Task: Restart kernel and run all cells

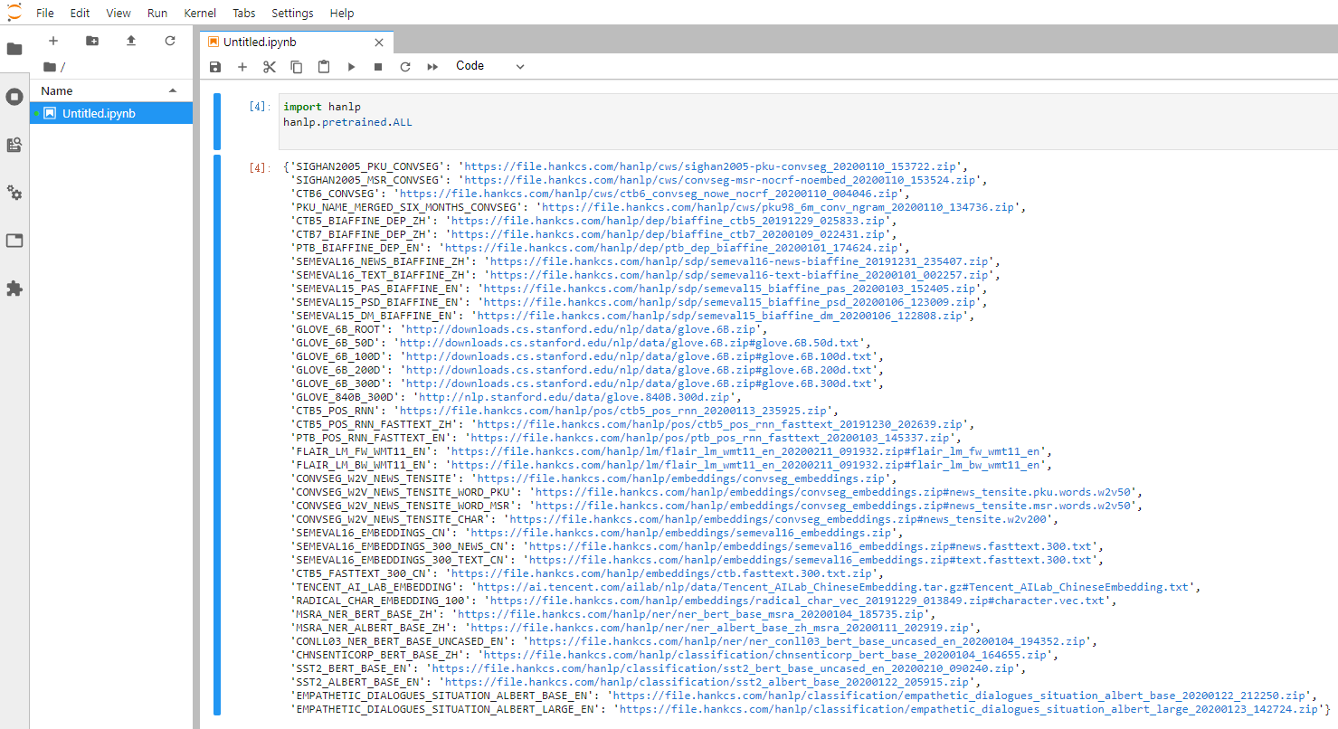Action: click(432, 67)
